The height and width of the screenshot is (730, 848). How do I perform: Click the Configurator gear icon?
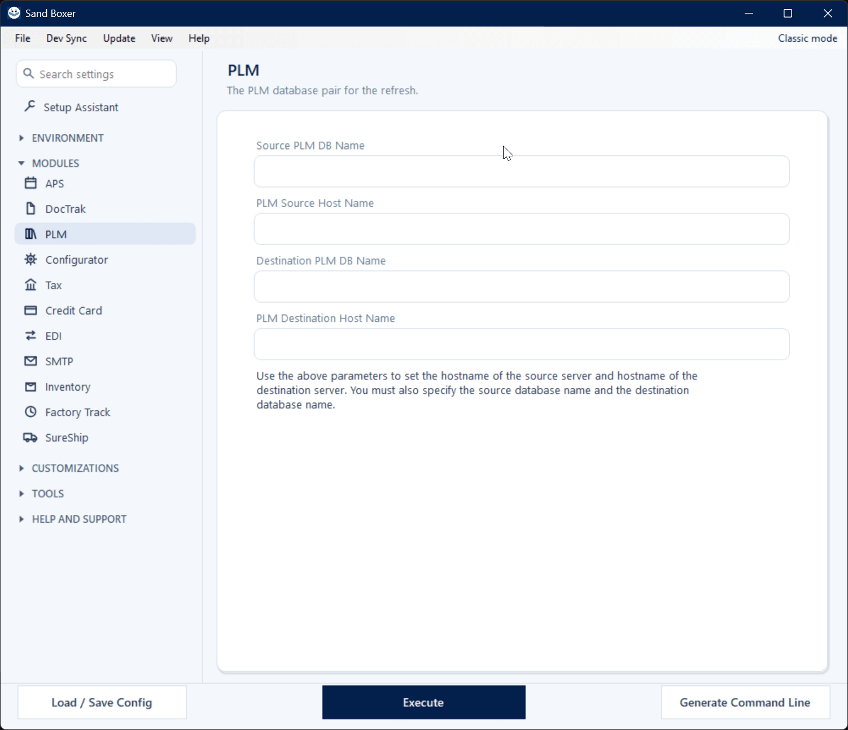30,260
